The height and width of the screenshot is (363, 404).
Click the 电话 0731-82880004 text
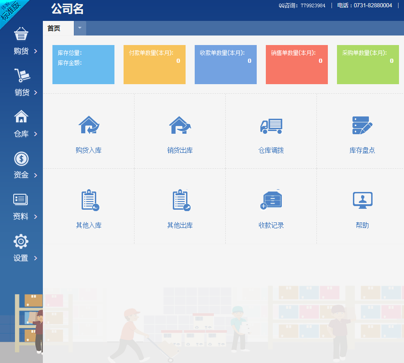tap(365, 5)
